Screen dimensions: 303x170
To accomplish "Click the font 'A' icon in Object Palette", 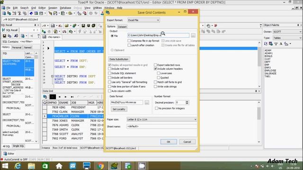I will click(x=281, y=44).
